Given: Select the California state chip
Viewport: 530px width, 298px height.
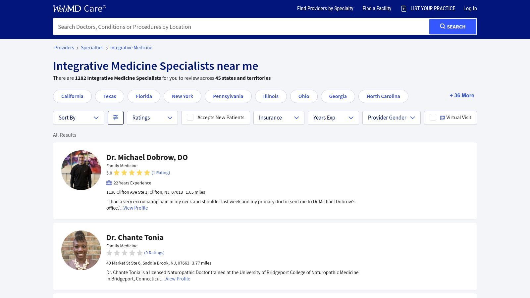Looking at the screenshot, I should (x=72, y=96).
